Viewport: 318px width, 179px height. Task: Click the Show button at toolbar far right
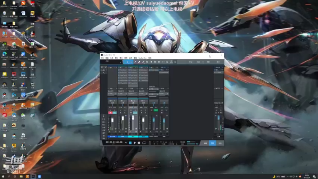coord(218,62)
